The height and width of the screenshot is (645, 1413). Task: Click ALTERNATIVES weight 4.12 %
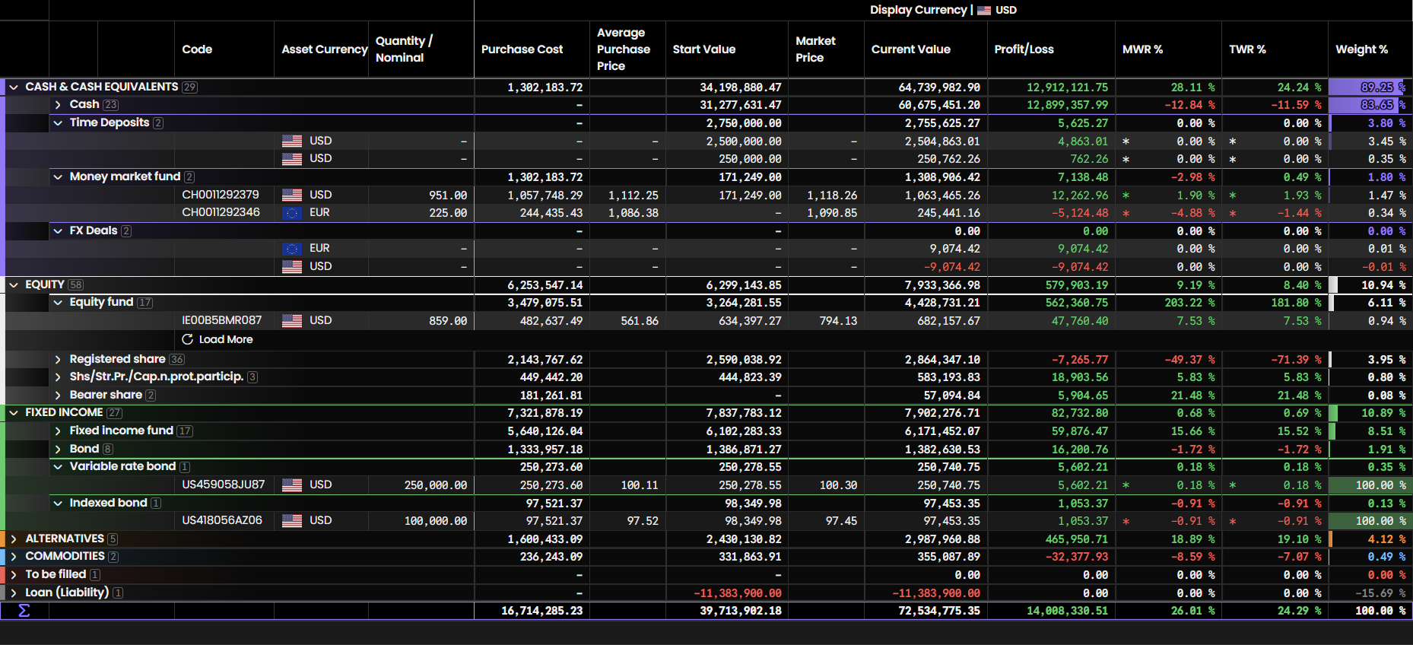(x=1387, y=539)
